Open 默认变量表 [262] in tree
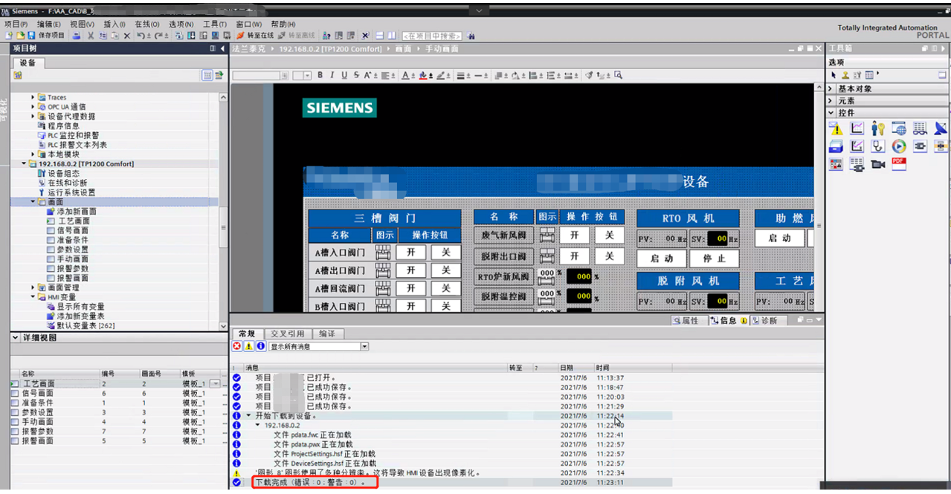 coord(86,325)
